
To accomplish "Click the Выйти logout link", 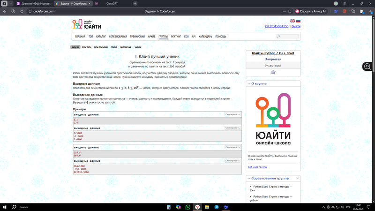I will click(296, 26).
